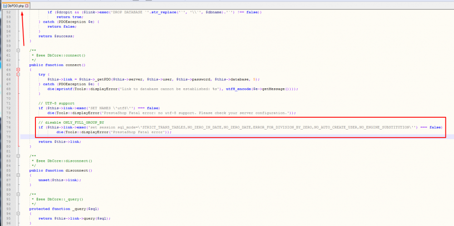Click in 'protected function _query($sql)' declaration
The image size is (454, 226).
coord(64,209)
